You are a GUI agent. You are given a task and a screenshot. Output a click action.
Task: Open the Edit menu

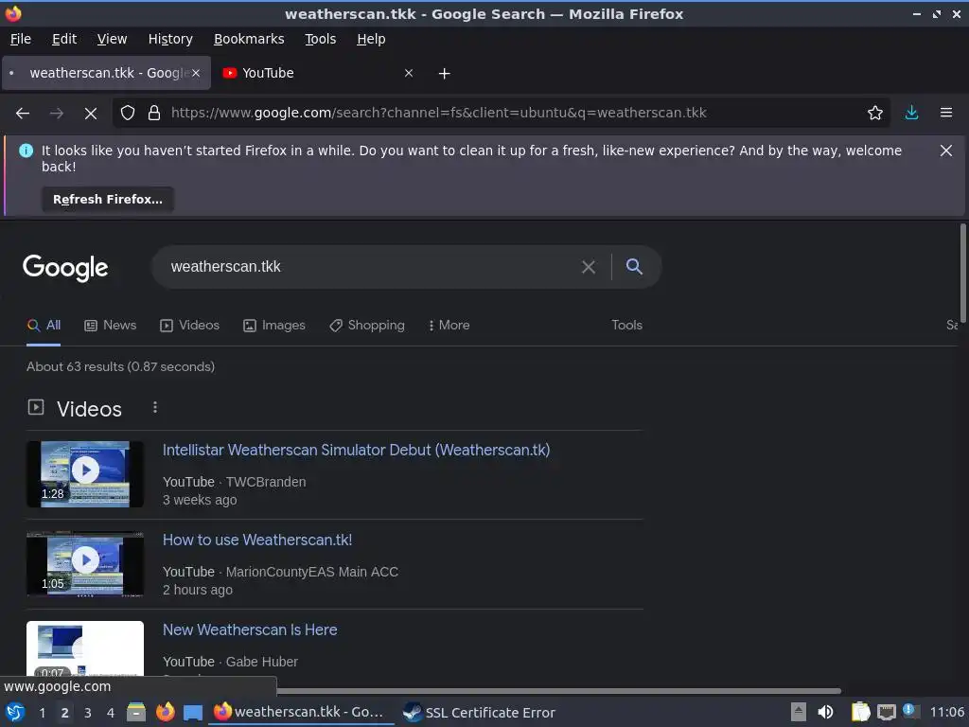[x=64, y=39]
